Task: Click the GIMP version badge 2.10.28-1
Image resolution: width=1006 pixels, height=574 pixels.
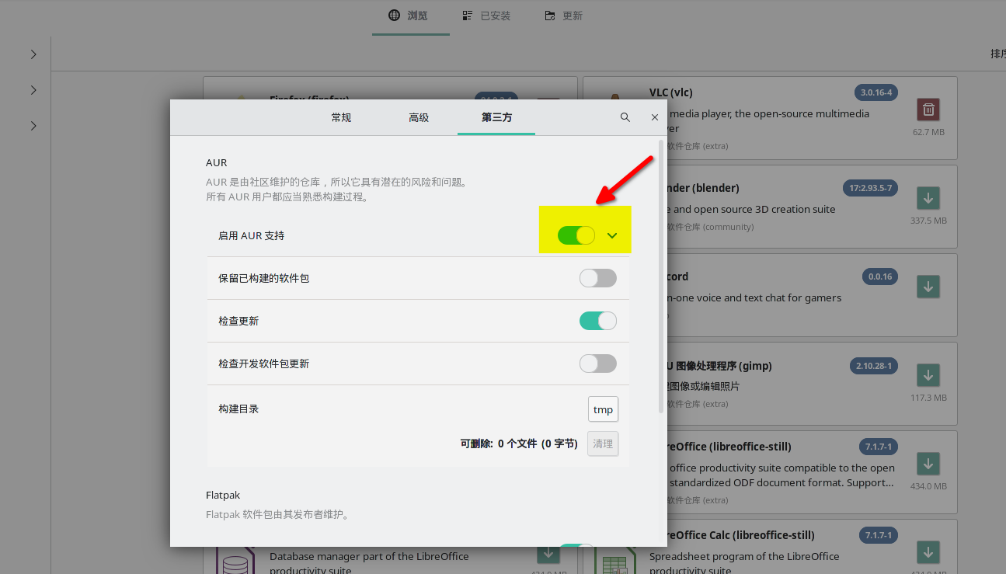Action: [873, 365]
